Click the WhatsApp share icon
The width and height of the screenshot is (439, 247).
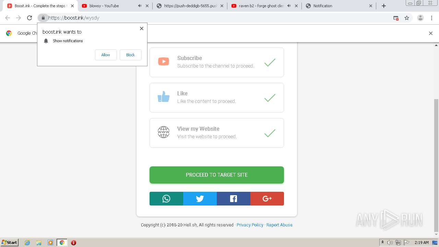coord(166,199)
